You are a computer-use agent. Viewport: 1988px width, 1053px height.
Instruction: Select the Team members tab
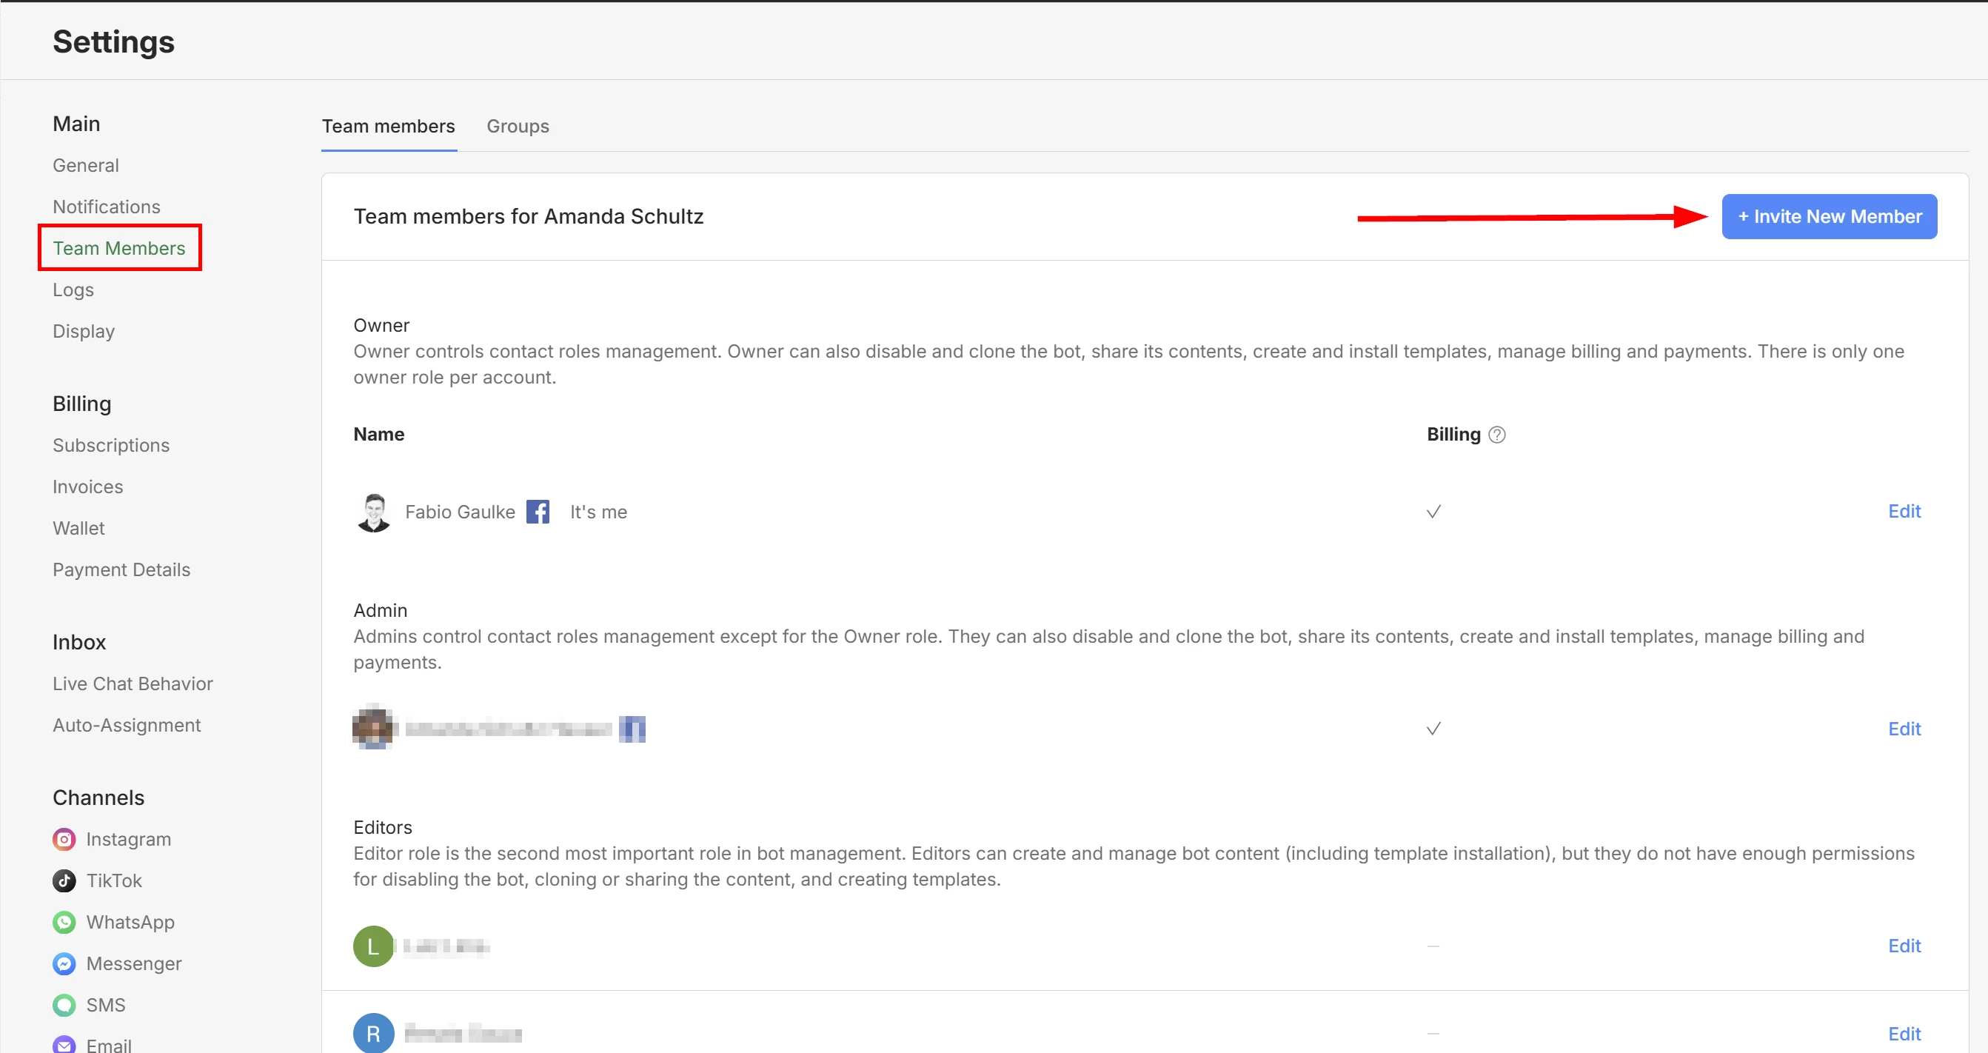point(388,126)
